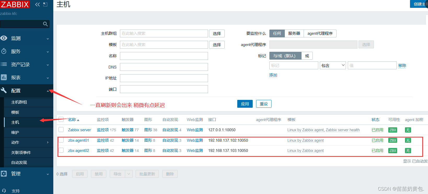The width and height of the screenshot is (428, 194).
Task: Open 主机 in sidebar
Action: click(x=29, y=122)
